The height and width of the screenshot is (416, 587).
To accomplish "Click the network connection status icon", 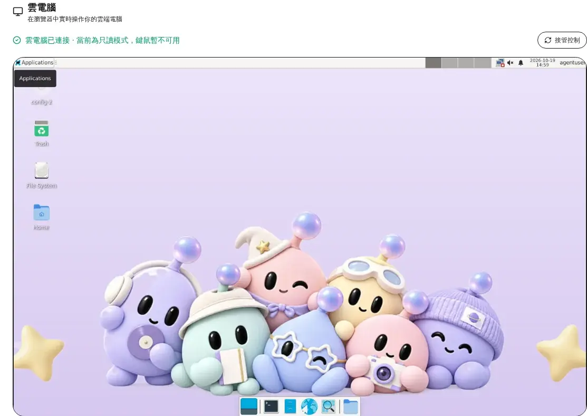I will tap(500, 63).
